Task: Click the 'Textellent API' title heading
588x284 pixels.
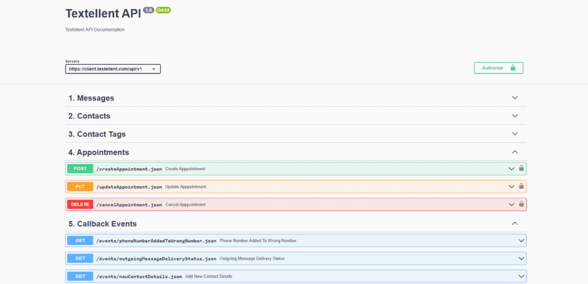Action: 103,14
